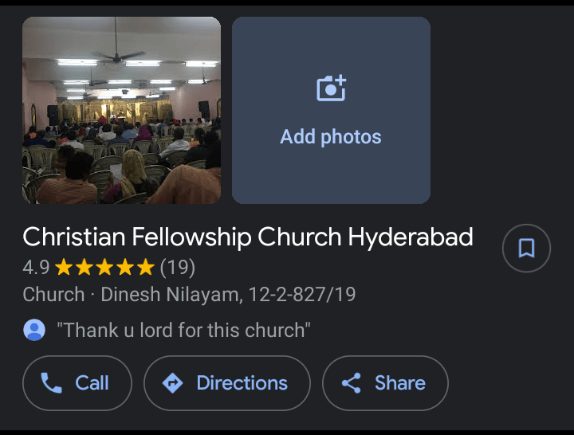Save the church with the bookmark icon
The height and width of the screenshot is (435, 574).
pyautogui.click(x=526, y=249)
